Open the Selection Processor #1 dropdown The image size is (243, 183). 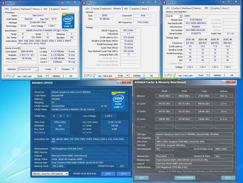(x=28, y=69)
